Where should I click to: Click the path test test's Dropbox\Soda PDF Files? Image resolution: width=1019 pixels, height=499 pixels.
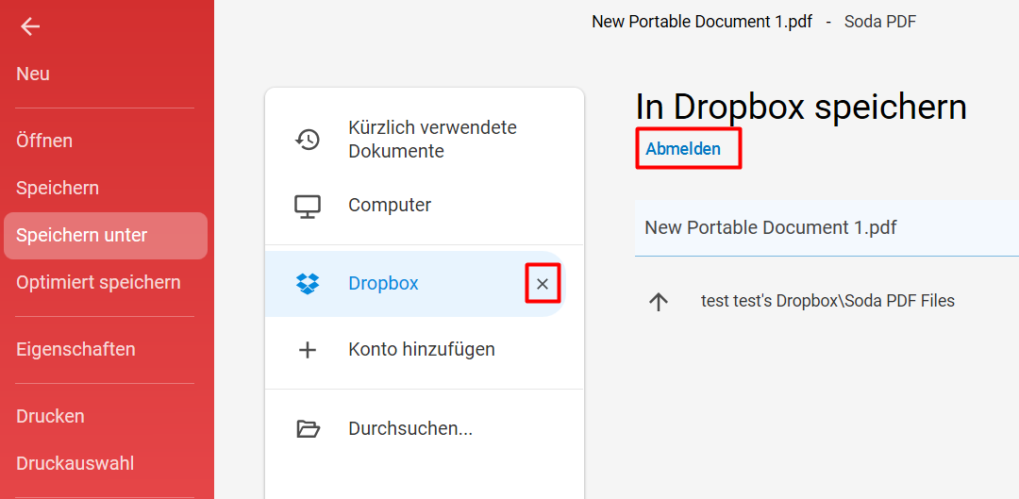[827, 301]
